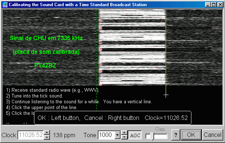
Task: Minimize the calibration window
Action: [x=208, y=5]
